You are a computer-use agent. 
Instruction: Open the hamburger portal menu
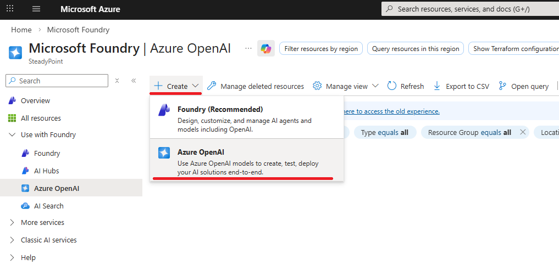(37, 9)
